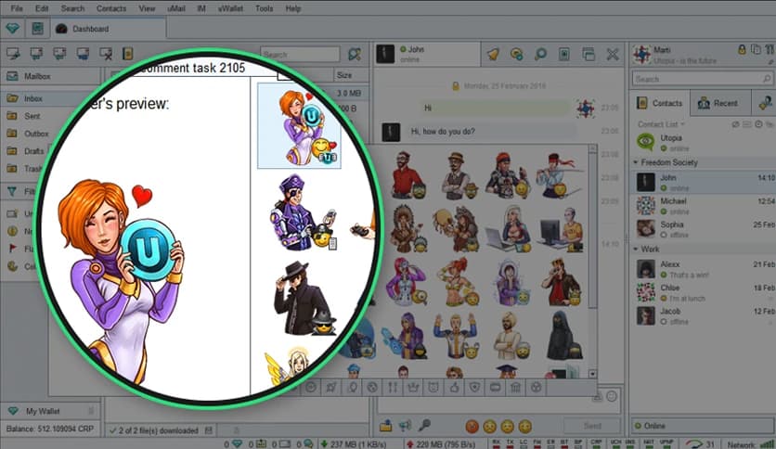The image size is (776, 449).
Task: Open the smiley emoji picker button
Action: pyautogui.click(x=612, y=396)
